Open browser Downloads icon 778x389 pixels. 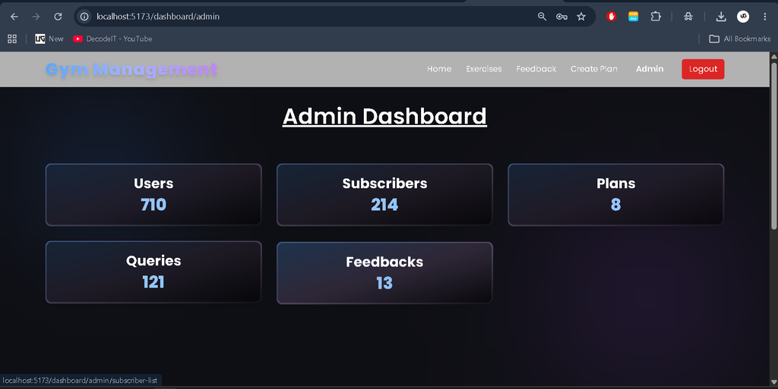(721, 17)
